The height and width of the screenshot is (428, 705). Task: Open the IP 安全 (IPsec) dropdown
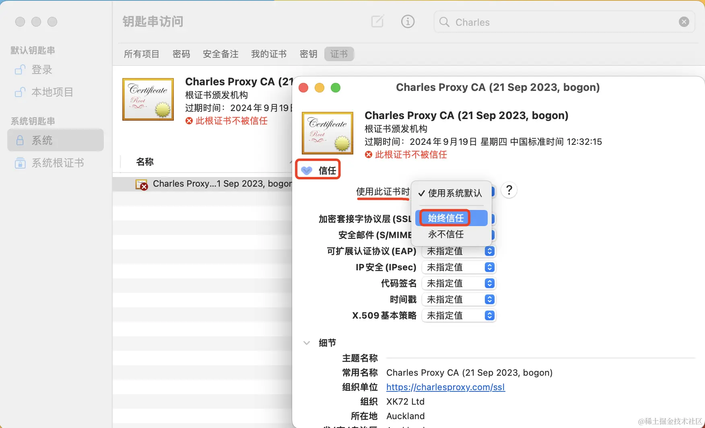click(x=459, y=267)
